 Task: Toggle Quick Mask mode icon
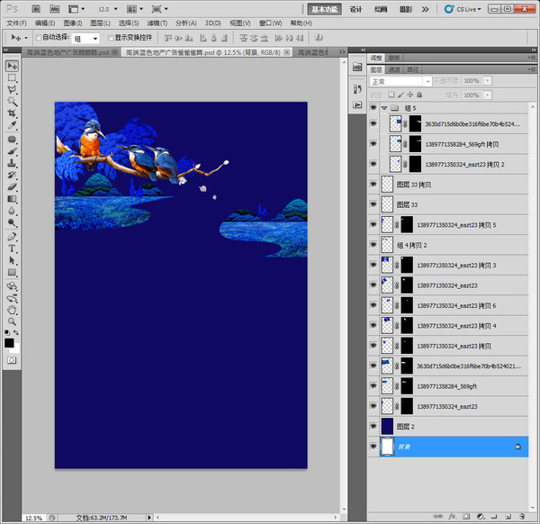click(x=12, y=360)
